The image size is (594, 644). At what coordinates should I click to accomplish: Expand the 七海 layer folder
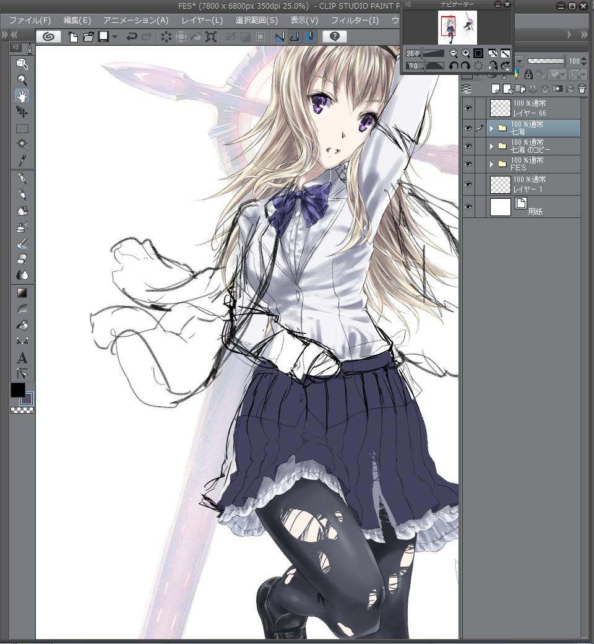(x=491, y=128)
